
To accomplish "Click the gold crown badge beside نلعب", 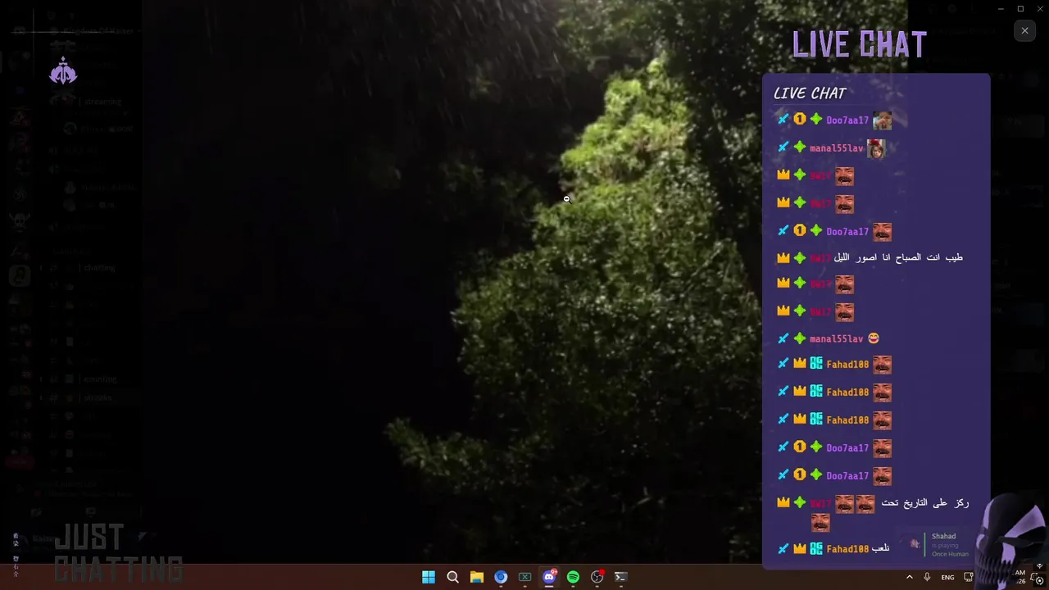I will [x=800, y=549].
